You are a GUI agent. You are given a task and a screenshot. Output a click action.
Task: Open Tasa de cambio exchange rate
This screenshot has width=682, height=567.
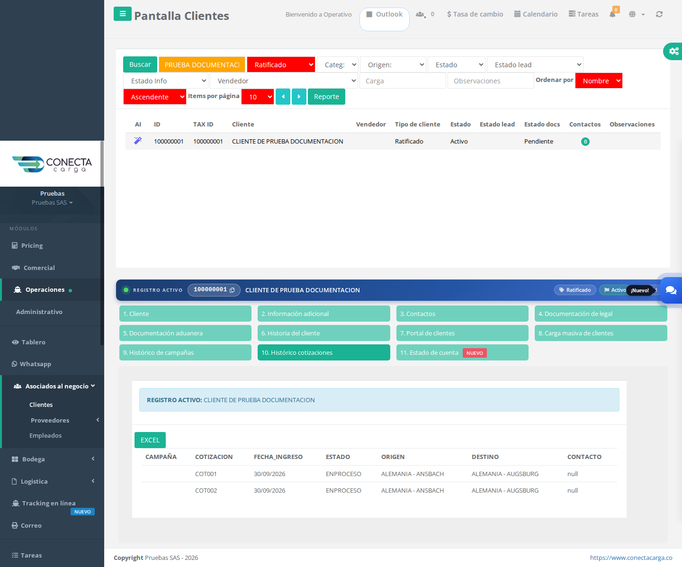pos(475,14)
